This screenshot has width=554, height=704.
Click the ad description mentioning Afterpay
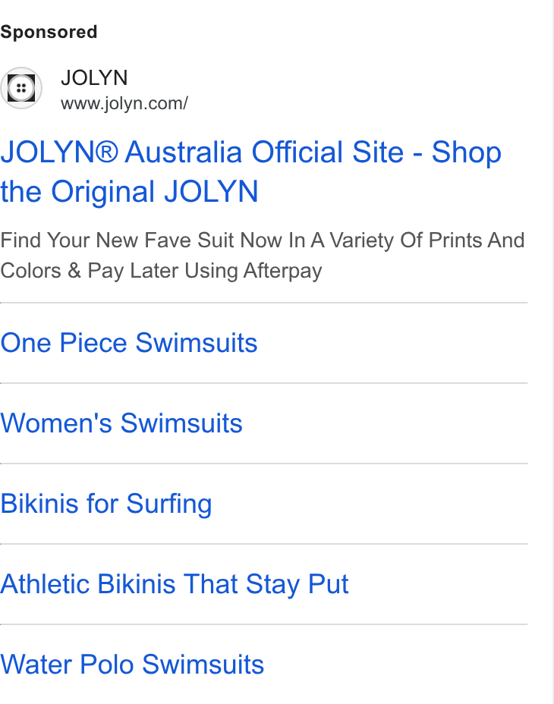coord(263,256)
